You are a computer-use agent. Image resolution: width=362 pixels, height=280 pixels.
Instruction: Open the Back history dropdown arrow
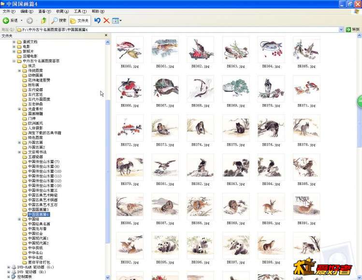pyautogui.click(x=22, y=21)
